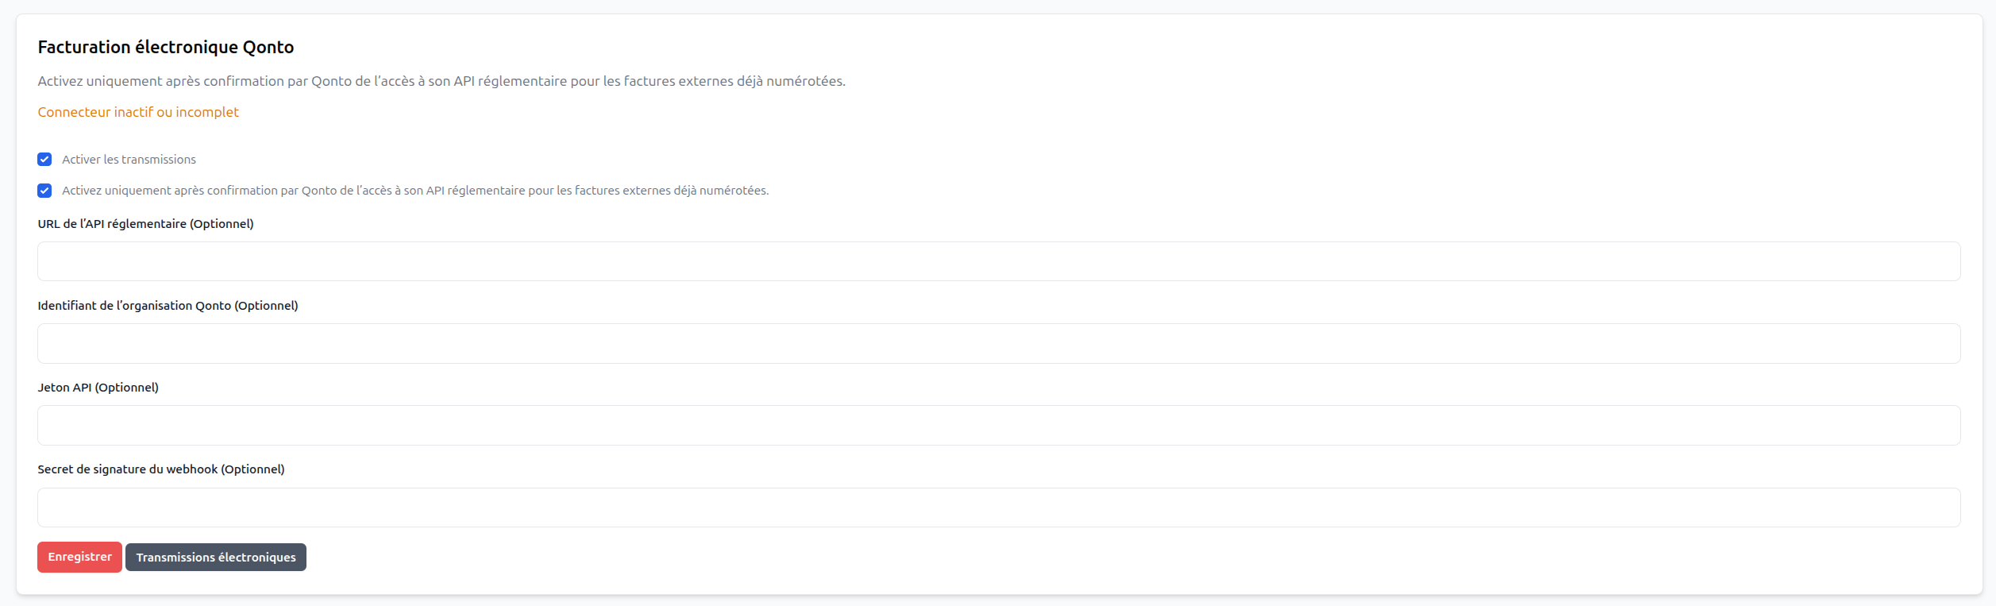
Task: Focus the URL de l'API réglementaire field
Action: click(999, 261)
